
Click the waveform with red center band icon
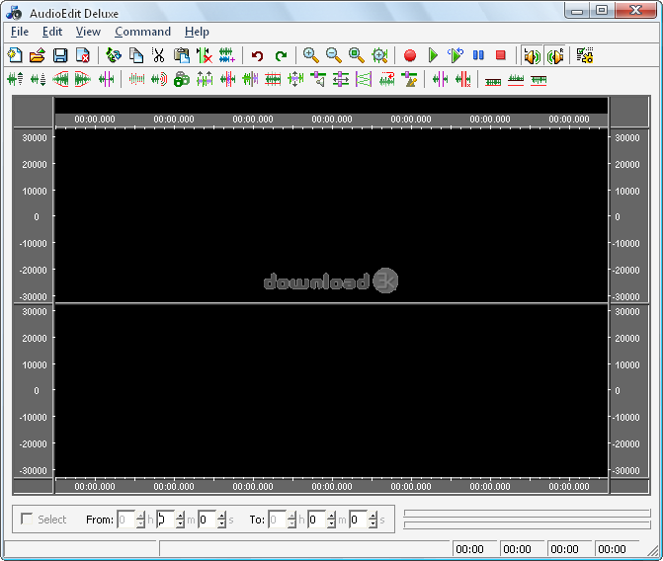[227, 79]
